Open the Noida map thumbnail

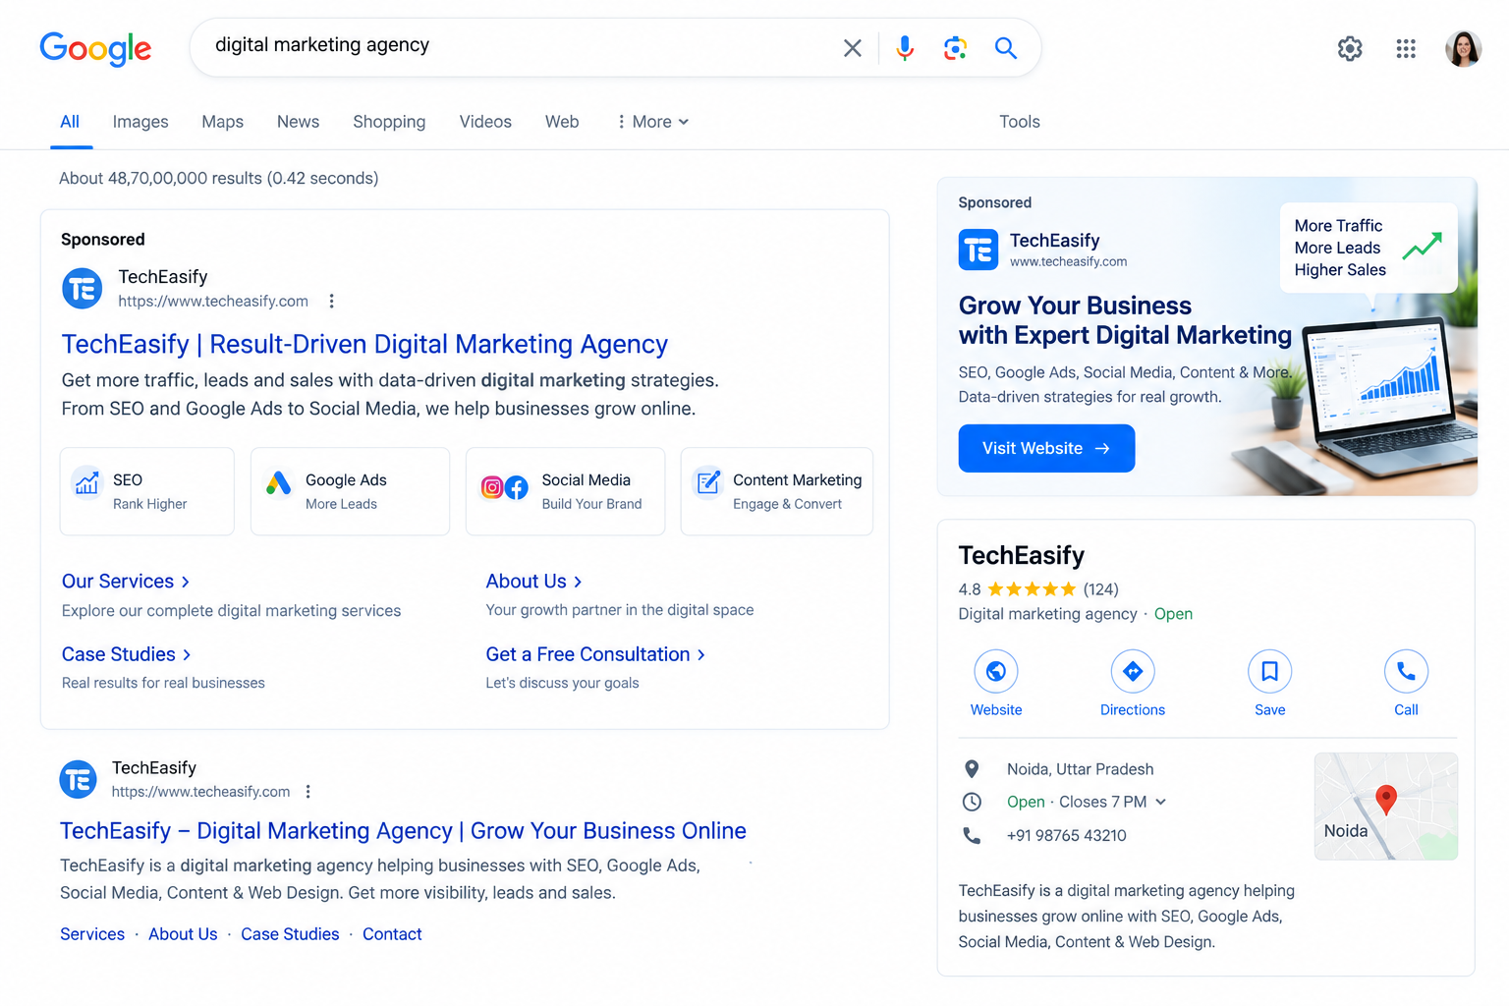point(1386,807)
